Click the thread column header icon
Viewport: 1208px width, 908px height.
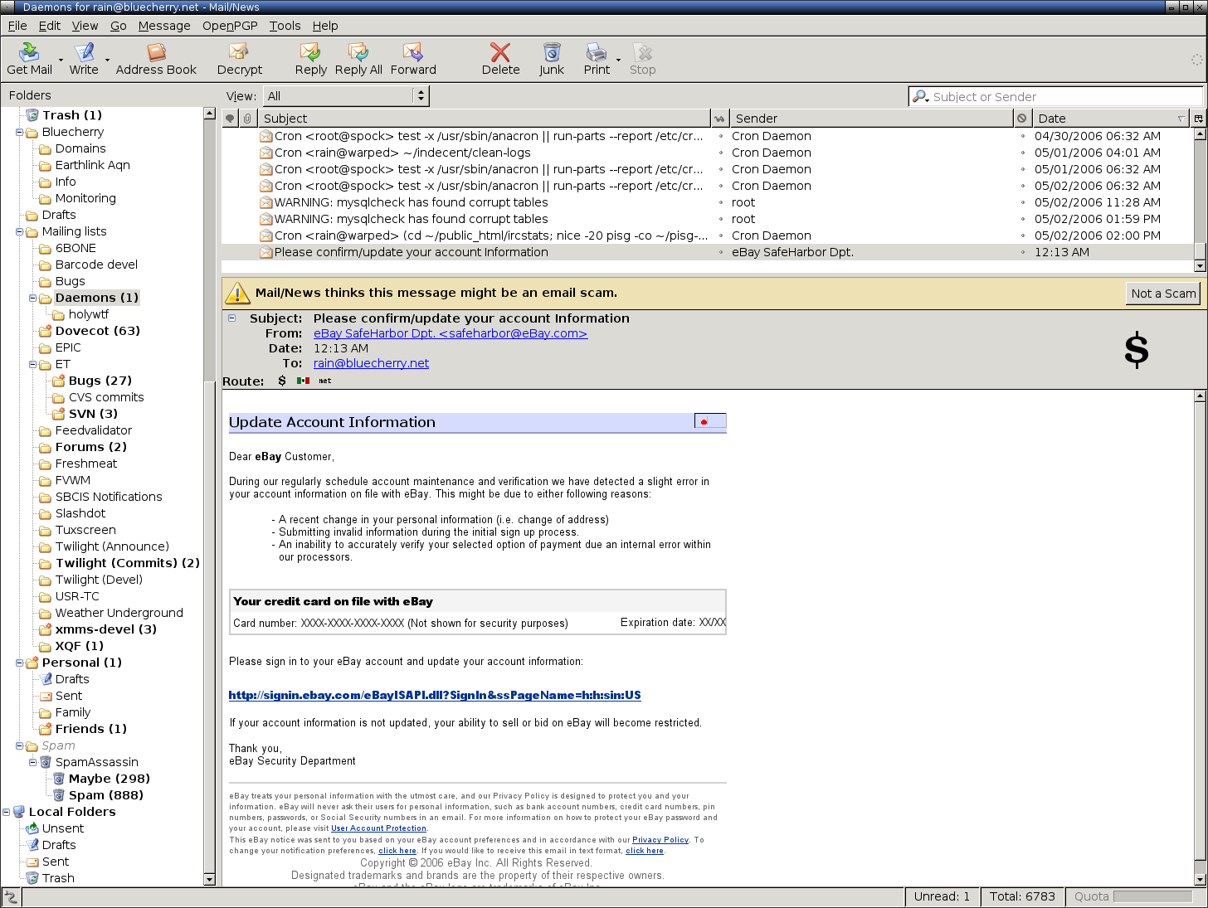tap(230, 119)
